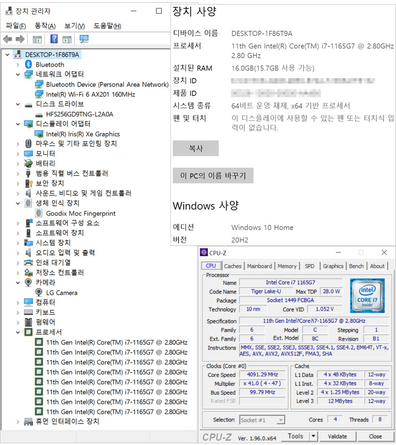Click the 키보드 category icon

(x=28, y=312)
